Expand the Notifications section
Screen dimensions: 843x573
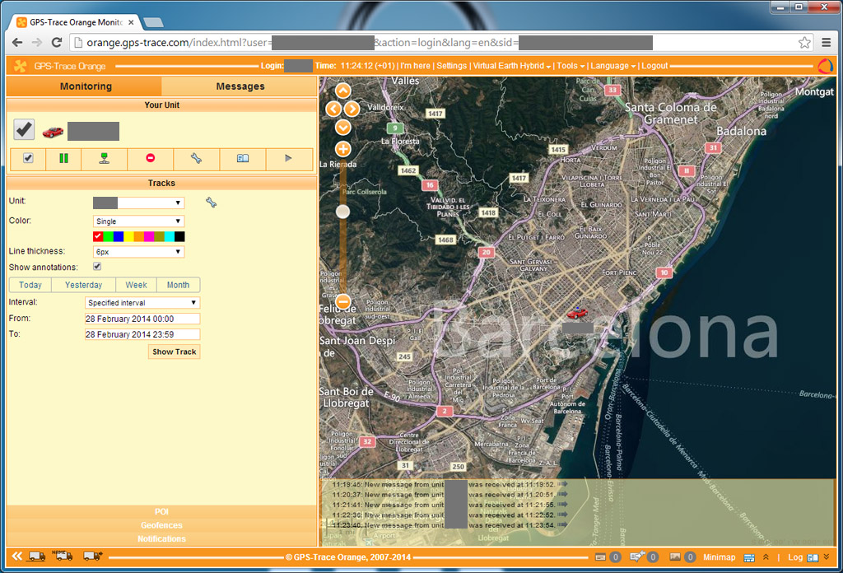pos(161,538)
